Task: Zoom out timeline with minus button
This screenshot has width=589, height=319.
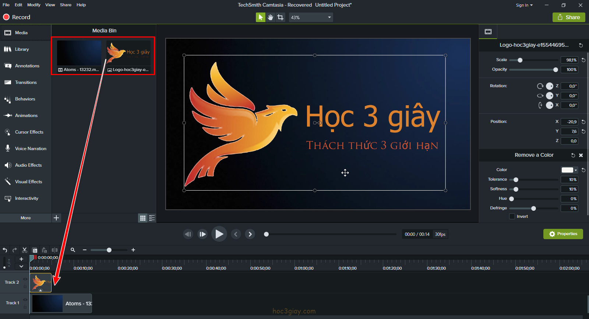Action: 85,250
